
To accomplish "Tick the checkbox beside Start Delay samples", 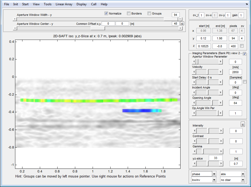I will 245,82.
